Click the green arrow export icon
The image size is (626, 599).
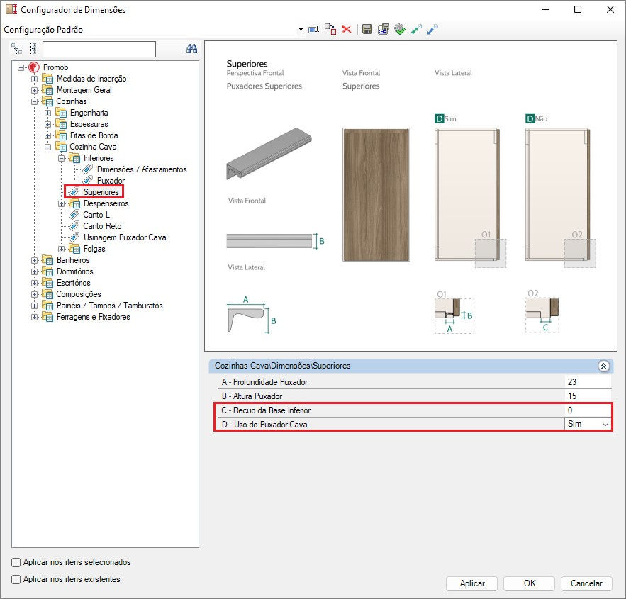pyautogui.click(x=416, y=29)
